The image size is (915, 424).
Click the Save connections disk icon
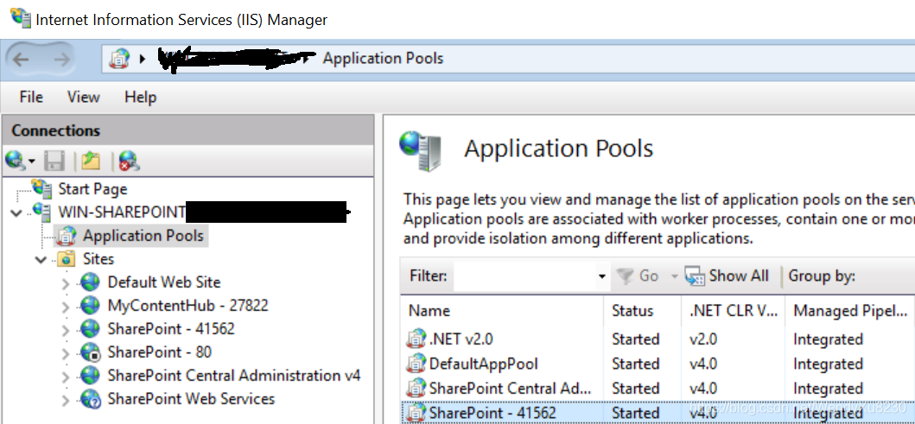point(54,161)
